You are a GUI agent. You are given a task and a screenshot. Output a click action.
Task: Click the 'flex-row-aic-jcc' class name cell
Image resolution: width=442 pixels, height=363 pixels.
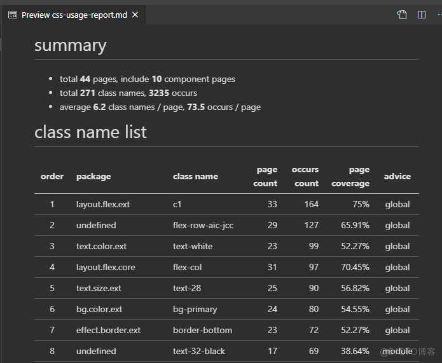tap(203, 226)
